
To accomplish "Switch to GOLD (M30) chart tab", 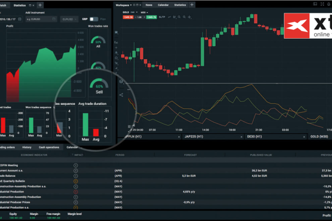I will [319, 136].
